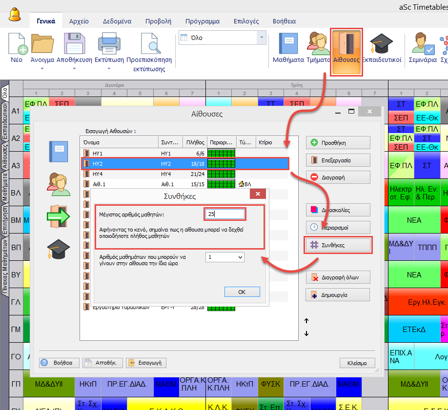Viewport: 448px width, 410px height.
Task: Select the Εκπαιδευτικοί graduation cap icon
Action: pos(382,44)
